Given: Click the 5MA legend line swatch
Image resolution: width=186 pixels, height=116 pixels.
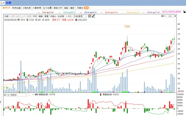Looking at the screenshot, I should [x=39, y=12].
